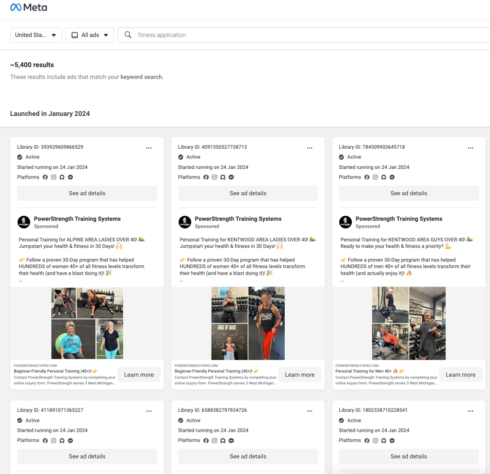The width and height of the screenshot is (490, 474).
Task: Click Learn more on Kentwood Area Ladies ad
Action: coord(300,375)
